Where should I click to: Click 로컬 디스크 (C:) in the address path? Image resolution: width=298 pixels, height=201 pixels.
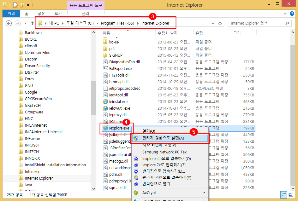point(80,23)
